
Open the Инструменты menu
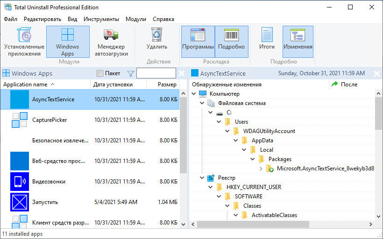coord(101,19)
